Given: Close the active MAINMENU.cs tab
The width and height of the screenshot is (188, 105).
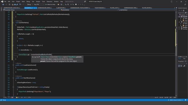Looking at the screenshot, I should pyautogui.click(x=36, y=8).
